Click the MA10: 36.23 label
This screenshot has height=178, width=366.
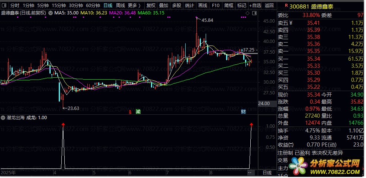(x=94, y=13)
